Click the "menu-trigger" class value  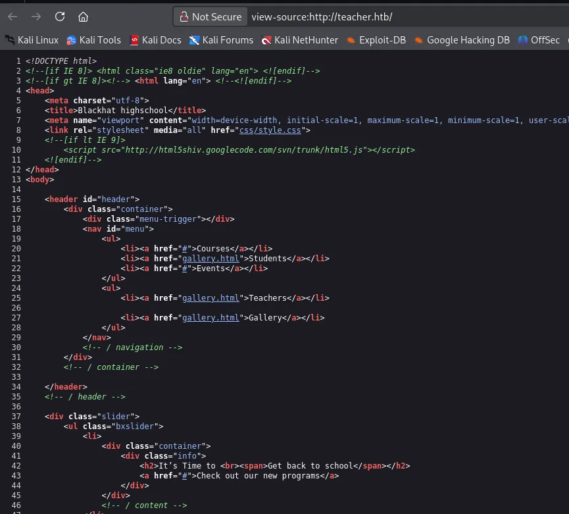click(x=168, y=219)
